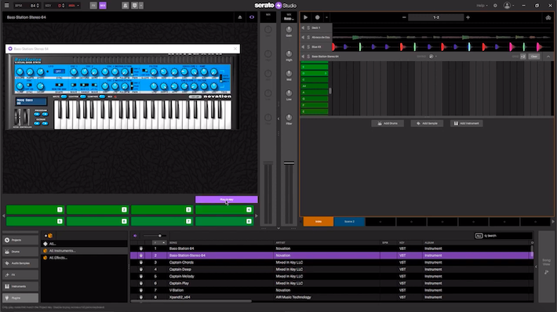The height and width of the screenshot is (312, 557).
Task: Mute the Bass-Station-Stereo-64 track
Action: (303, 56)
